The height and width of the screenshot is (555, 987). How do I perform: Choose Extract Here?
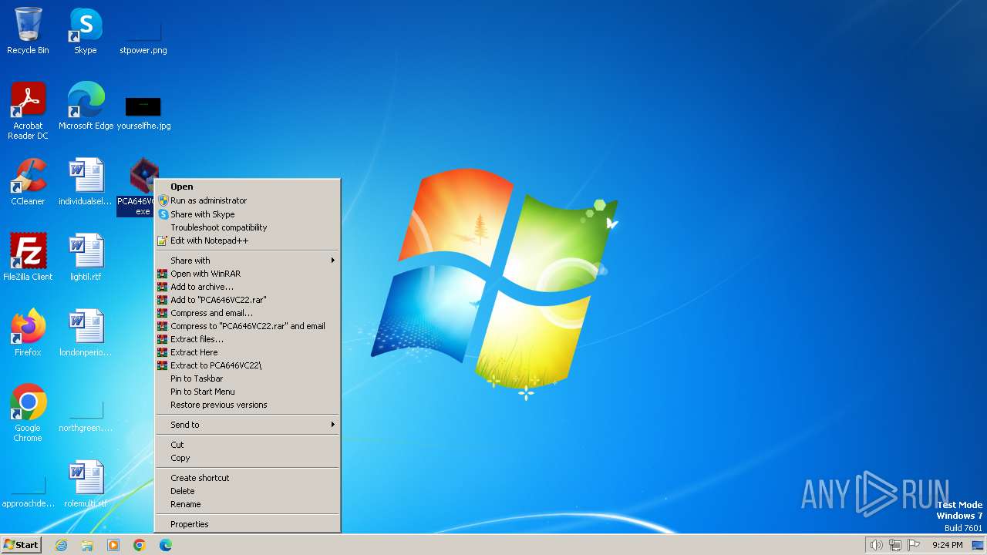coord(247,352)
